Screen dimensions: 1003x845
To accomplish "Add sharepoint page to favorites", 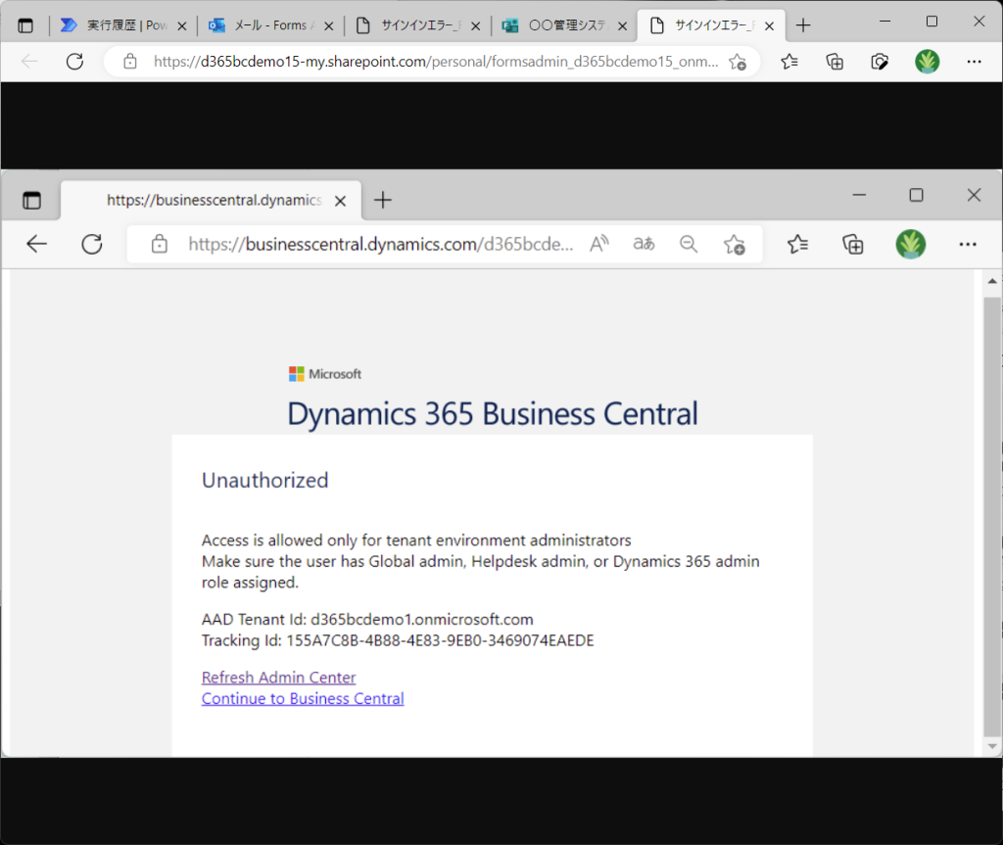I will point(738,62).
